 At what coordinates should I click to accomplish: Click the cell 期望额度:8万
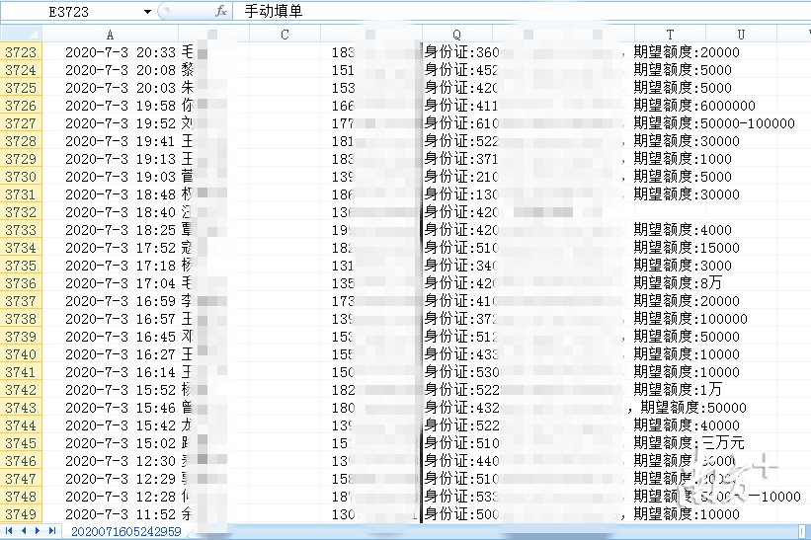[677, 283]
